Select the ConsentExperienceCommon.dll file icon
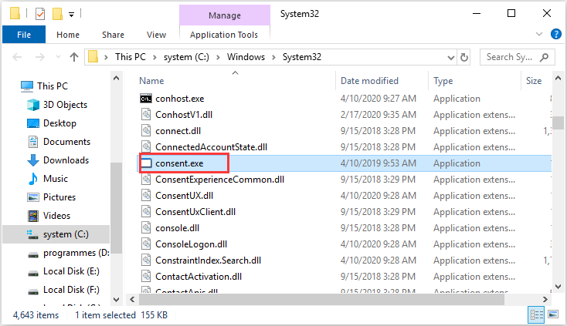567x326 pixels. tap(146, 180)
